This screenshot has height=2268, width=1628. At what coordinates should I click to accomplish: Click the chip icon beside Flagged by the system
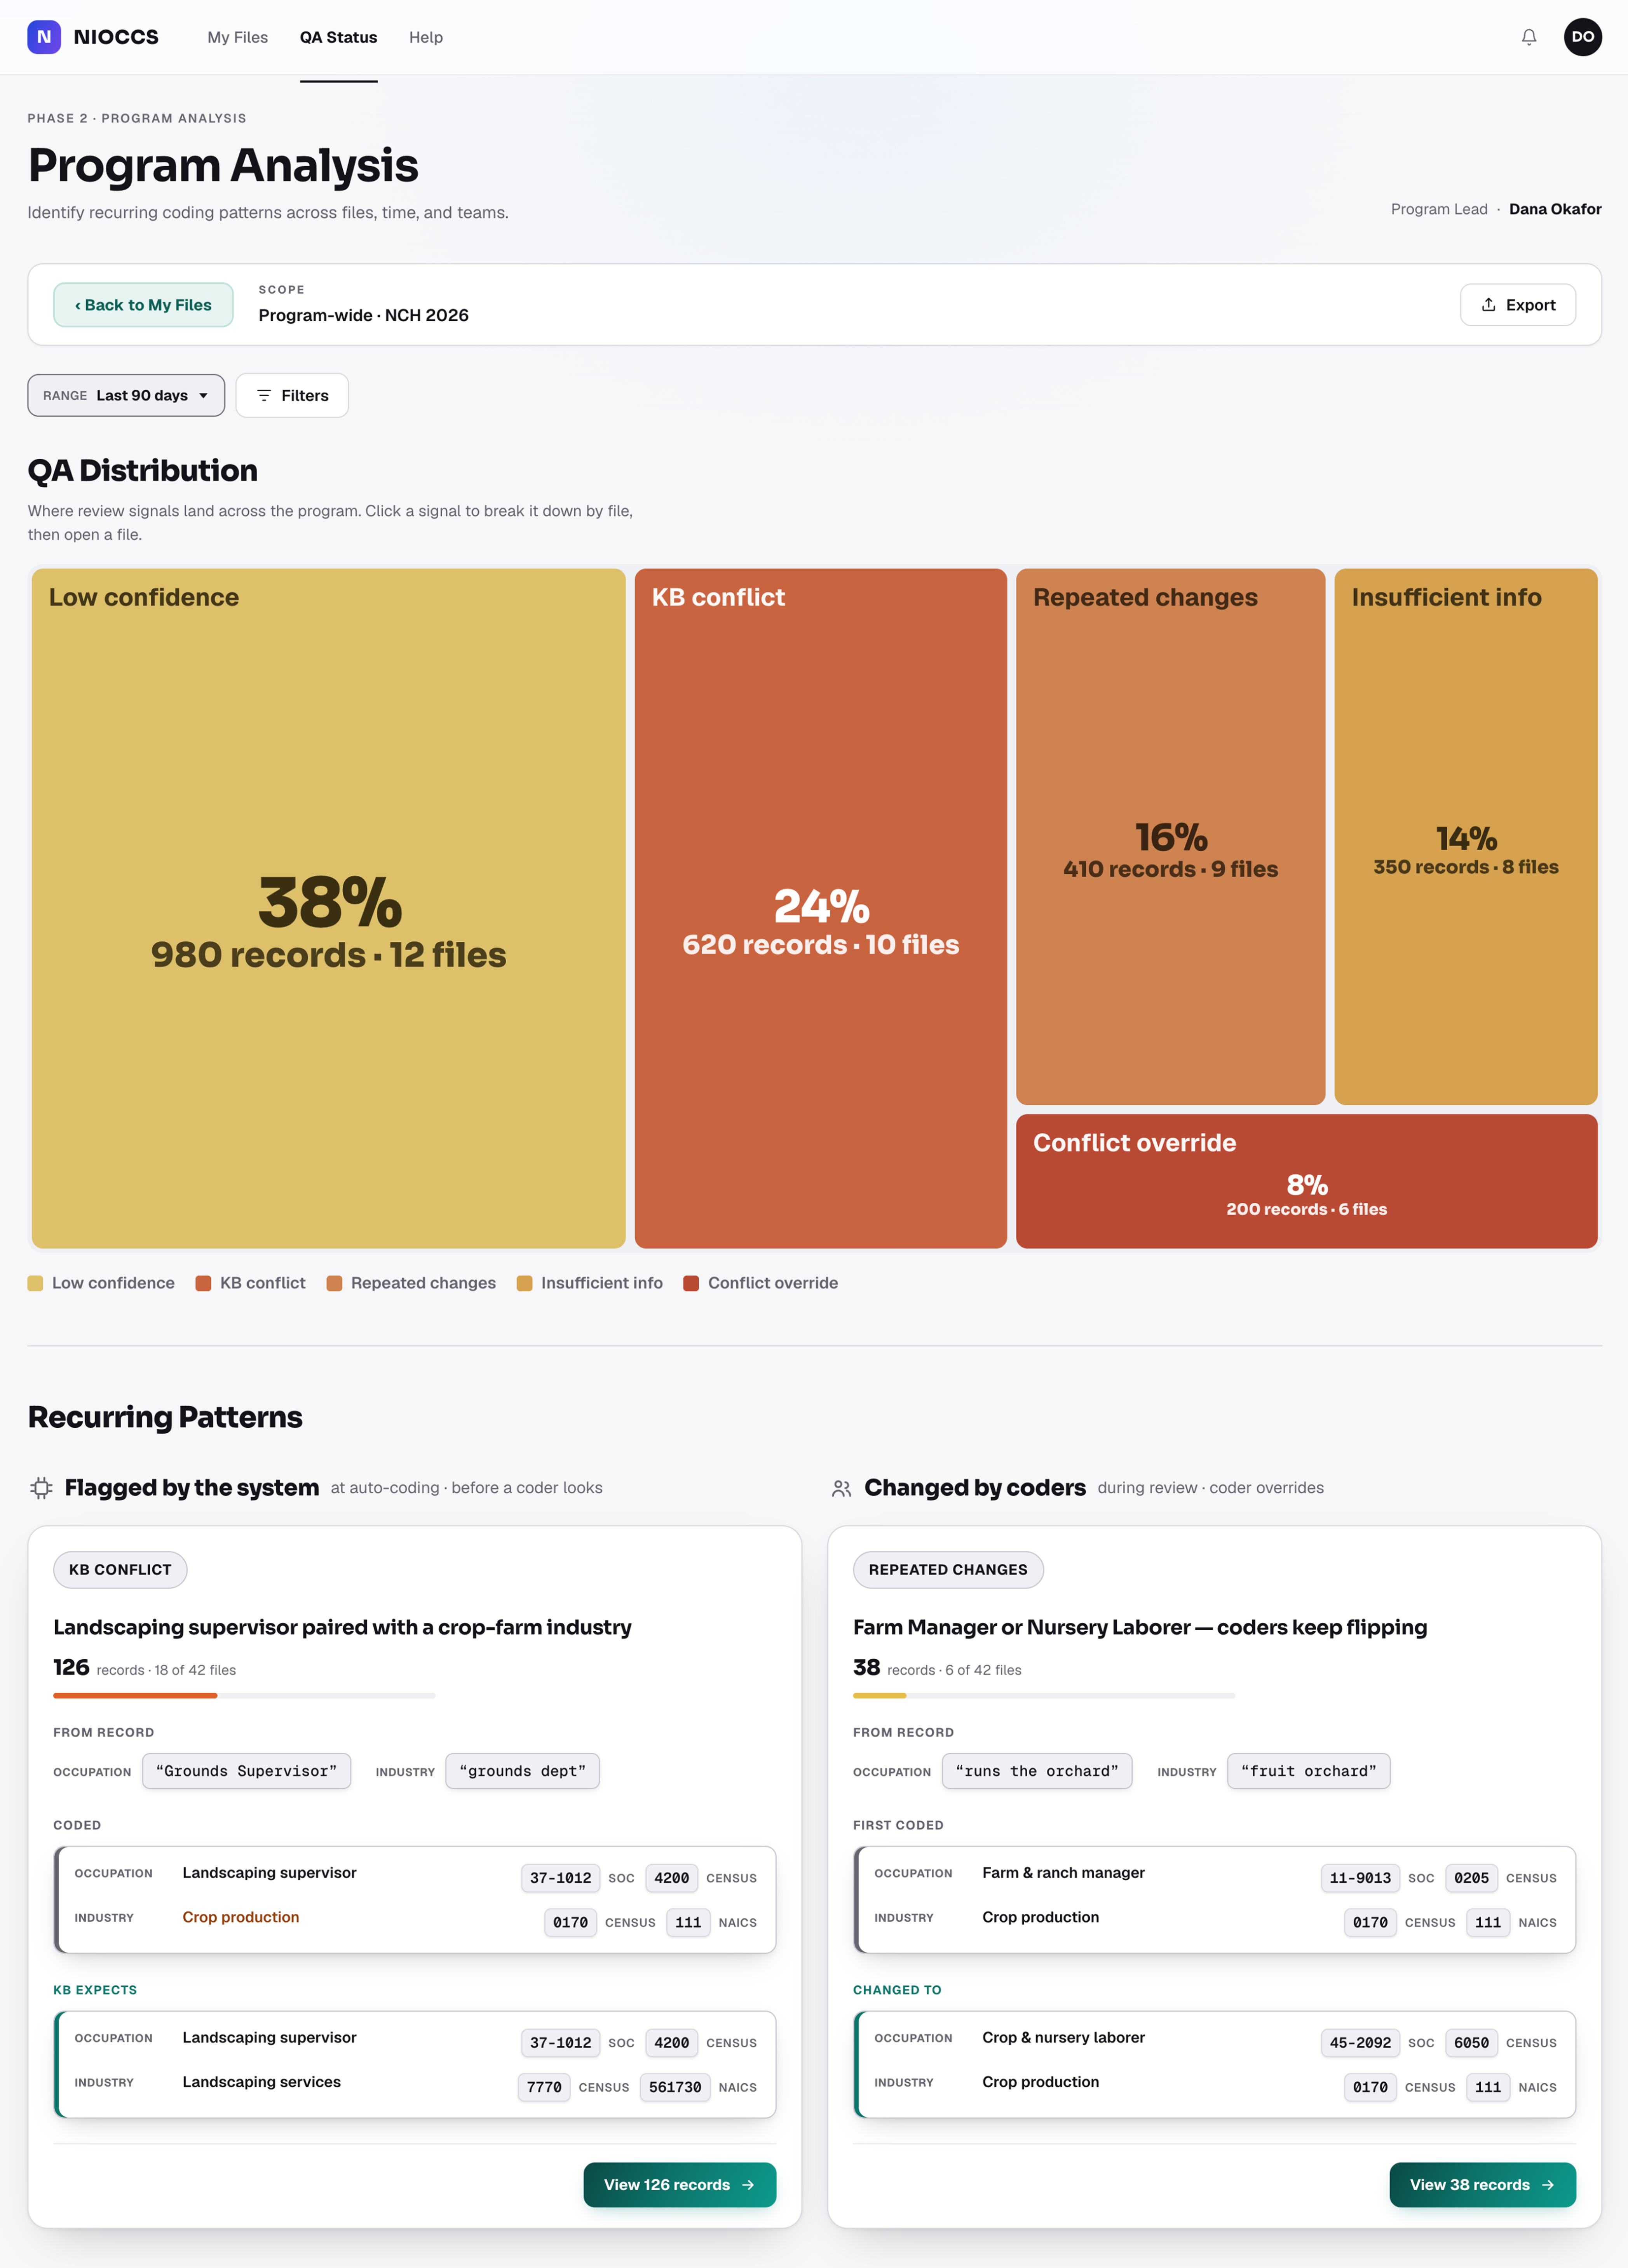point(41,1488)
